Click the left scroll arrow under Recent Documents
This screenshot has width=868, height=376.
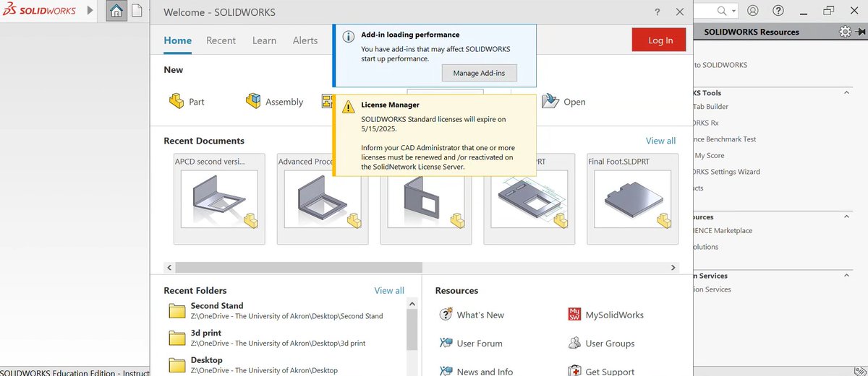click(x=169, y=267)
